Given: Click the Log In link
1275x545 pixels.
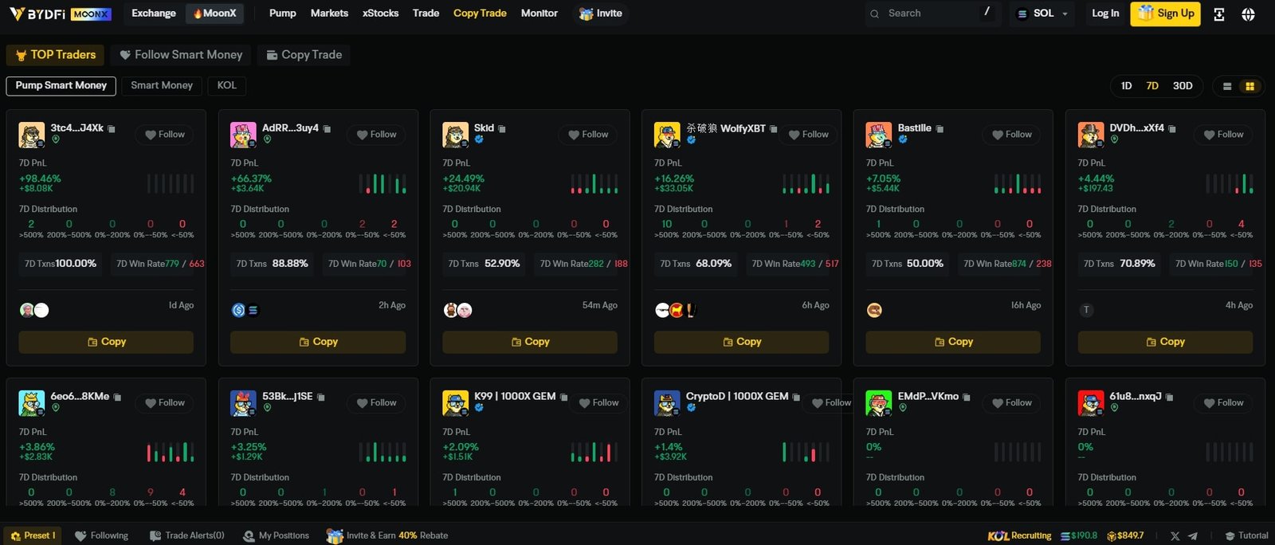Looking at the screenshot, I should tap(1105, 14).
